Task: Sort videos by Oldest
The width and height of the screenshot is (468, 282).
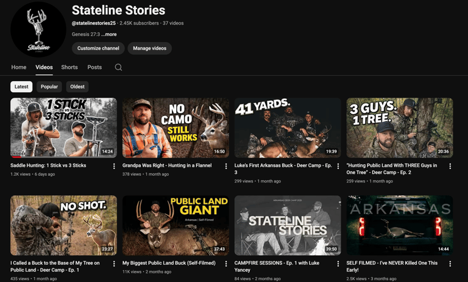Action: click(77, 87)
